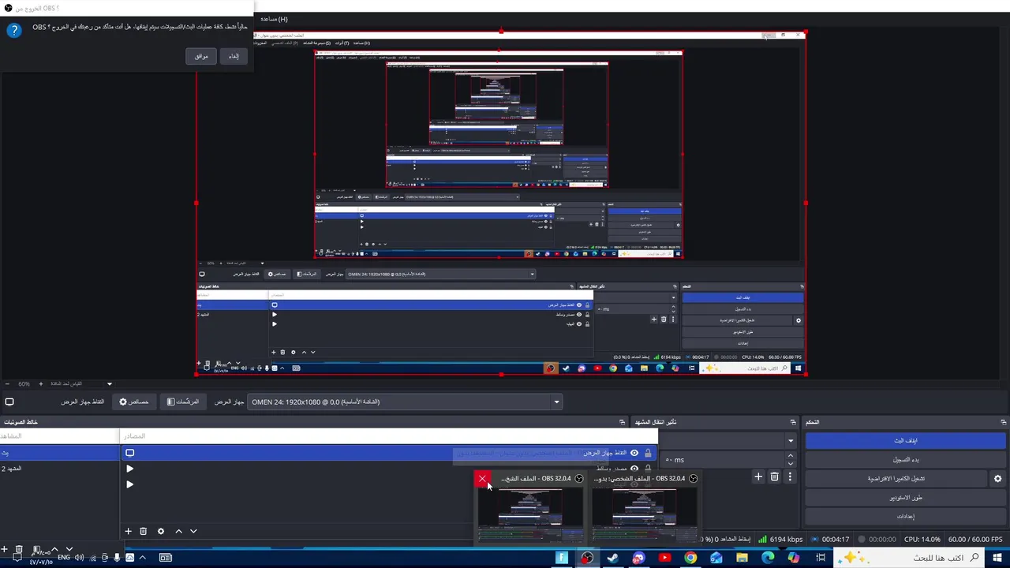
Task: Open selected source properties gear icon
Action: coord(161,532)
